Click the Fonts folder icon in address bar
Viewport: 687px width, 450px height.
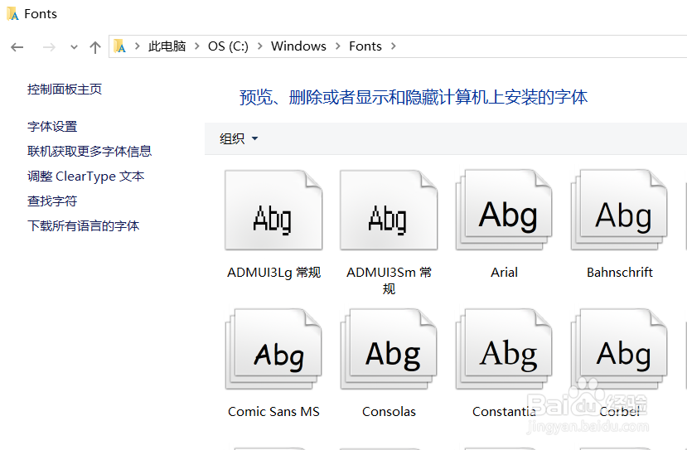coord(119,46)
